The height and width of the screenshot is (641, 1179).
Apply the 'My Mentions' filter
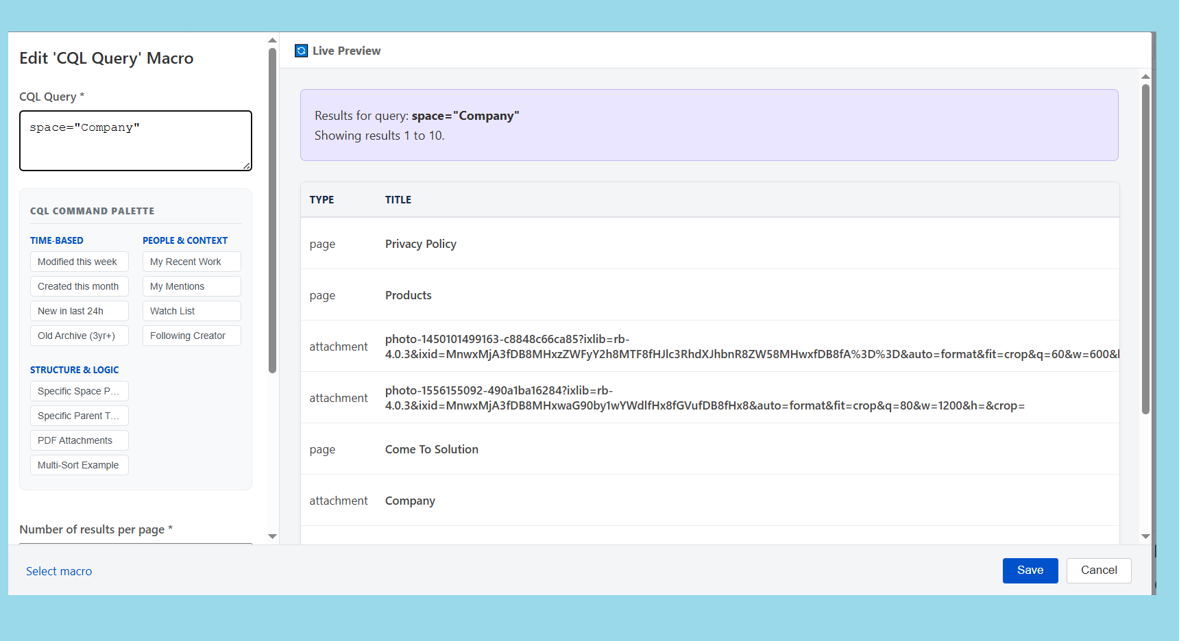tap(191, 286)
